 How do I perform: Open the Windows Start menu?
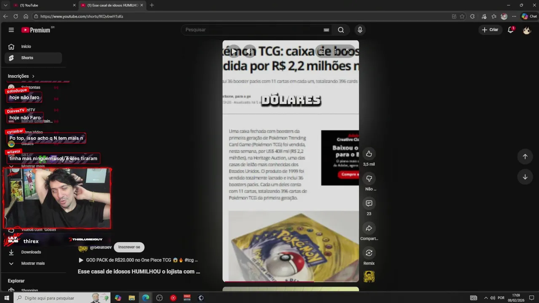tap(6, 298)
